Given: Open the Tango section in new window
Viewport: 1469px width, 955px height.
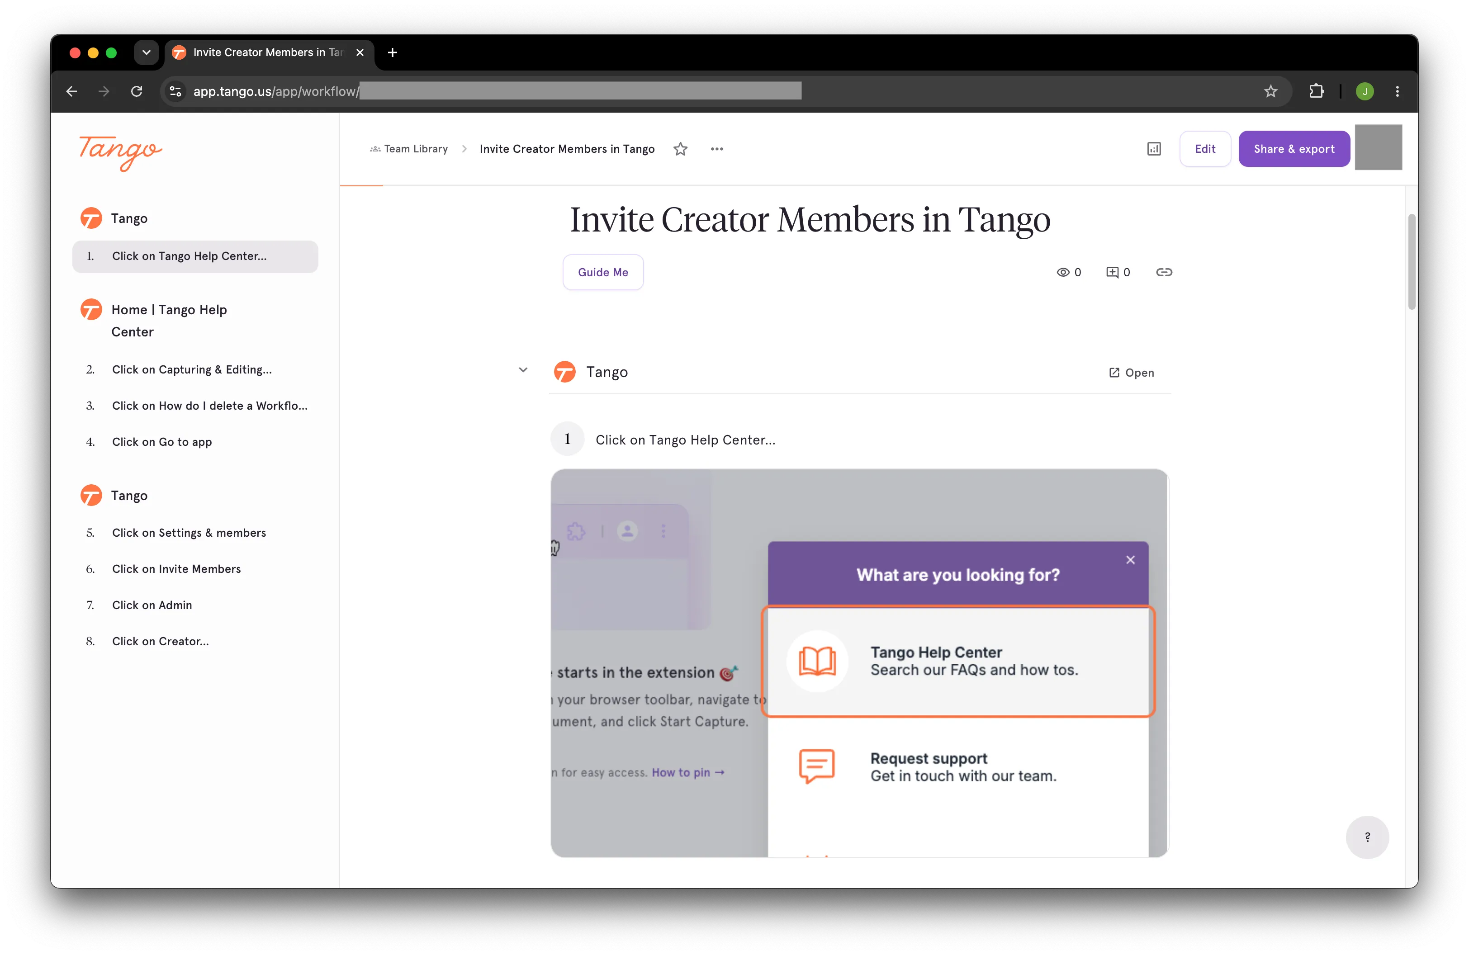Looking at the screenshot, I should 1131,373.
